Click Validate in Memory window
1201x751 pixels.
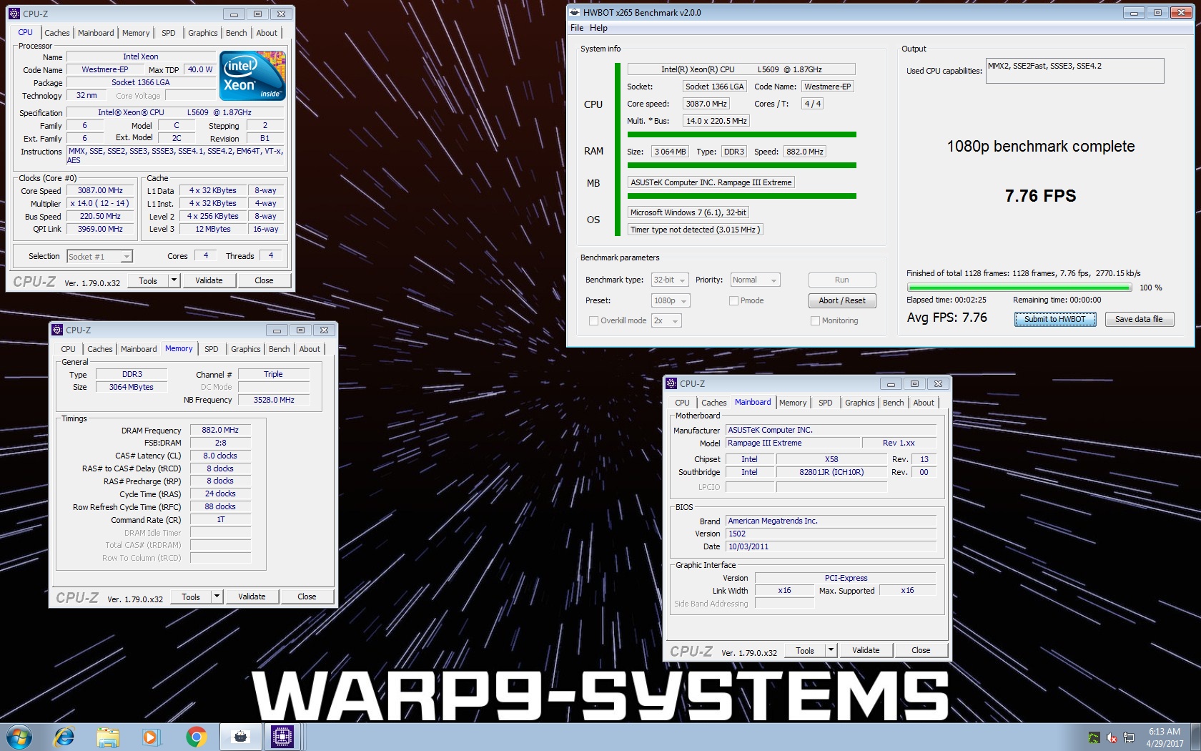point(252,597)
